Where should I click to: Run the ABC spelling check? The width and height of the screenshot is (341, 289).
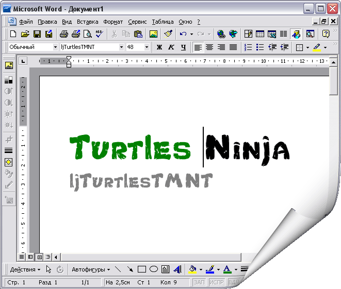coord(100,34)
